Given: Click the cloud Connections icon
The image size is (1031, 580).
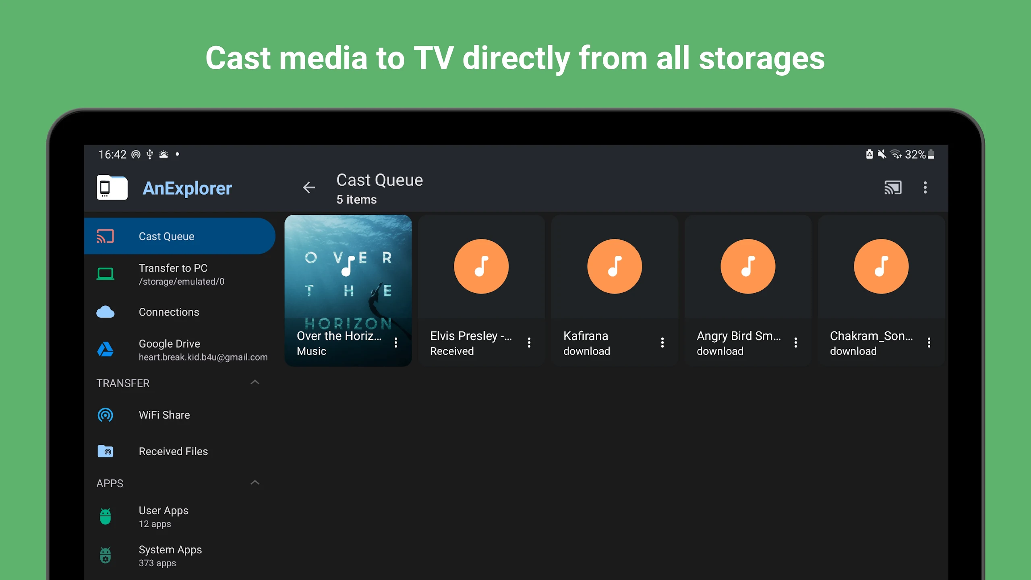Looking at the screenshot, I should pos(105,312).
